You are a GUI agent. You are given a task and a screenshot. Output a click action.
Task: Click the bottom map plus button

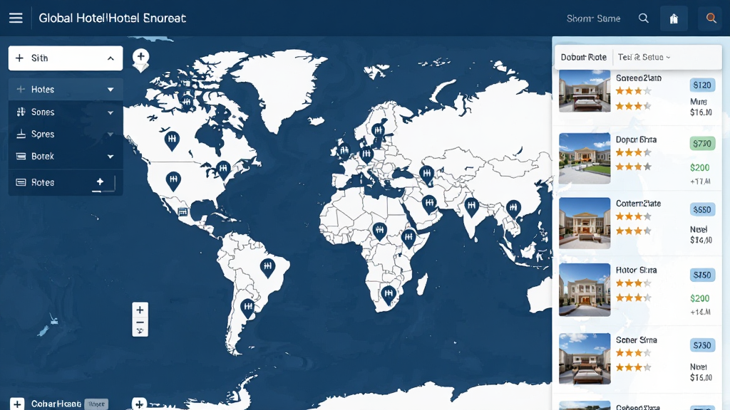pyautogui.click(x=139, y=404)
